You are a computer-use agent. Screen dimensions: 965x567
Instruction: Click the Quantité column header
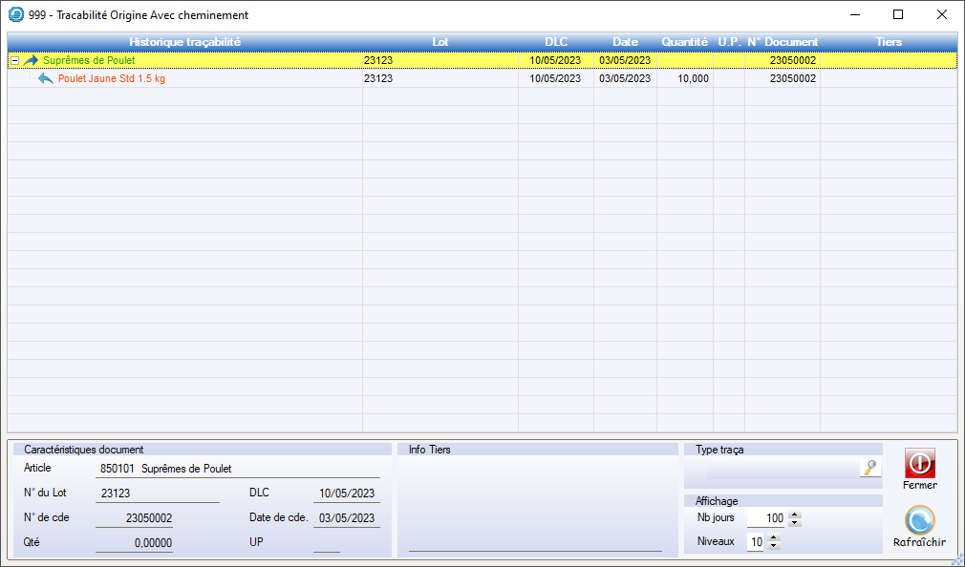point(684,42)
